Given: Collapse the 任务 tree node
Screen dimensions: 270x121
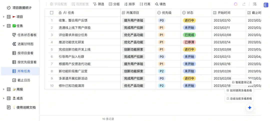Looking at the screenshot, I should (4, 26).
